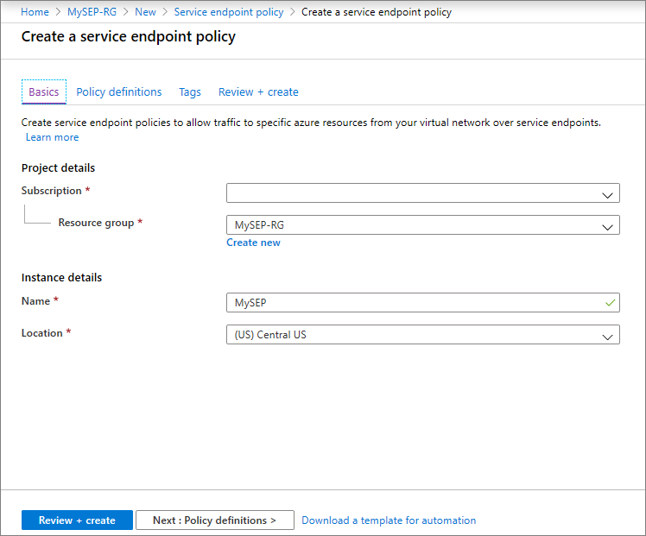Screen dimensions: 646x536
Task: Click the Home breadcrumb link
Action: coord(35,12)
